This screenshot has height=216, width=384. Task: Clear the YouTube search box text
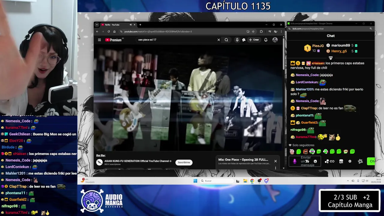pos(219,40)
